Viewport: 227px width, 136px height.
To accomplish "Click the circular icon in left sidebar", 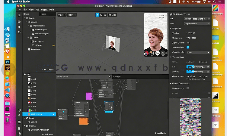I will click(19, 32).
